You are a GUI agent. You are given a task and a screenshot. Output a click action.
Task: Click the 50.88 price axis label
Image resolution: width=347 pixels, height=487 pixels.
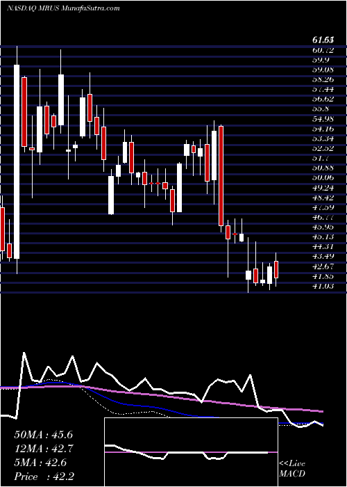(323, 168)
